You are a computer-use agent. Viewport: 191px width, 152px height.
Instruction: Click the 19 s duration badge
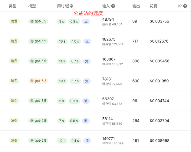[62, 81]
